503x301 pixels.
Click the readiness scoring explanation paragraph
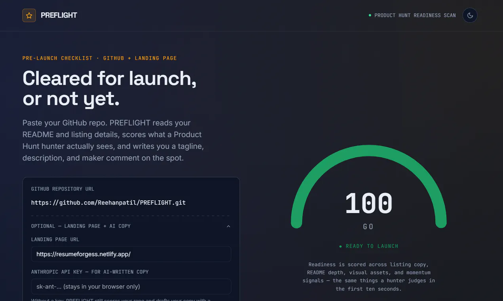point(369,276)
